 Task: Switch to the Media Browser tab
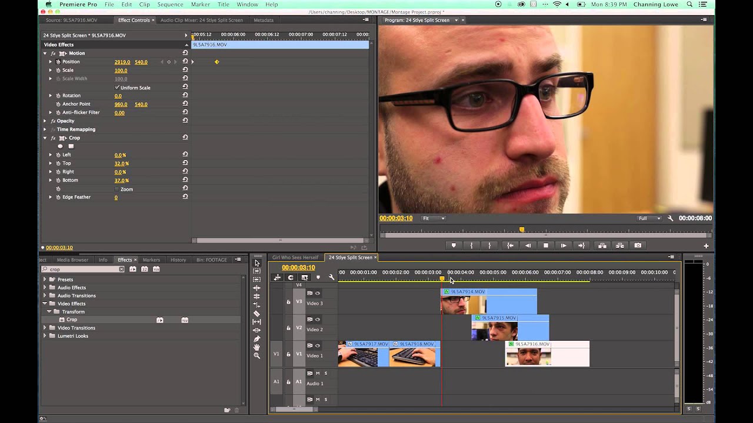[72, 260]
